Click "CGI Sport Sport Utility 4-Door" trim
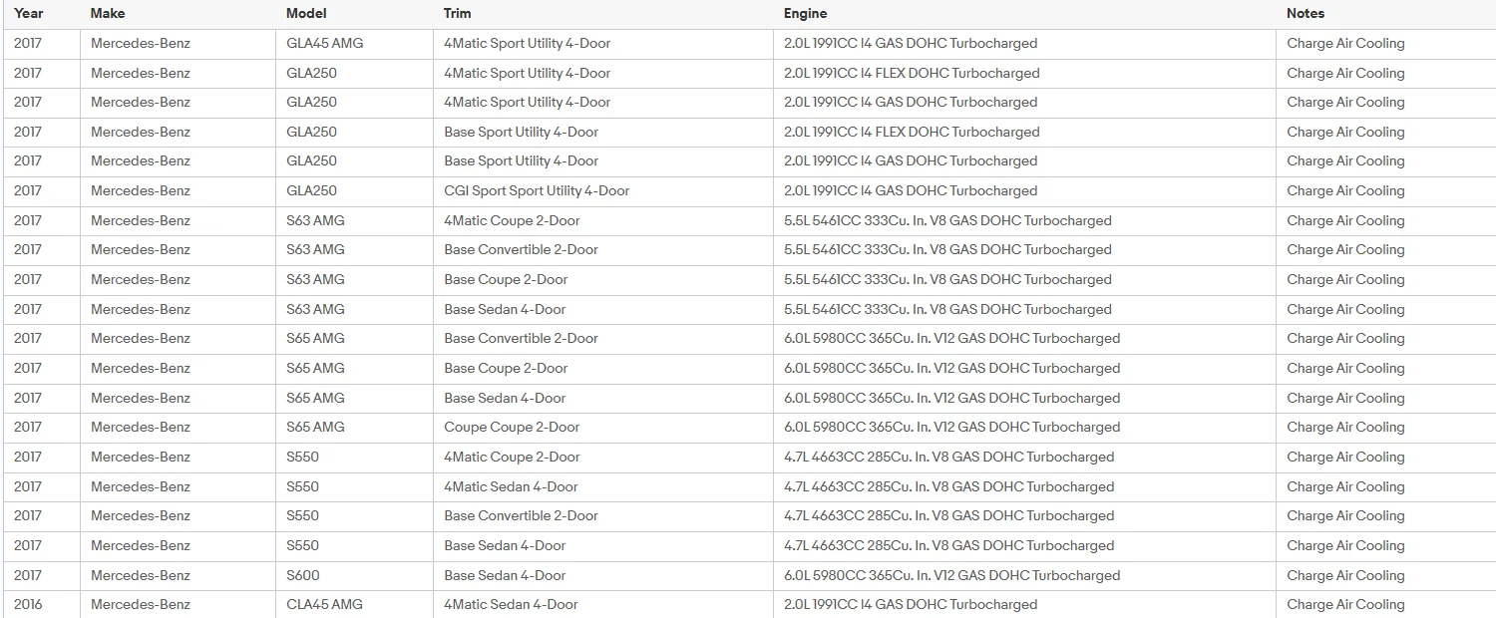 point(537,191)
